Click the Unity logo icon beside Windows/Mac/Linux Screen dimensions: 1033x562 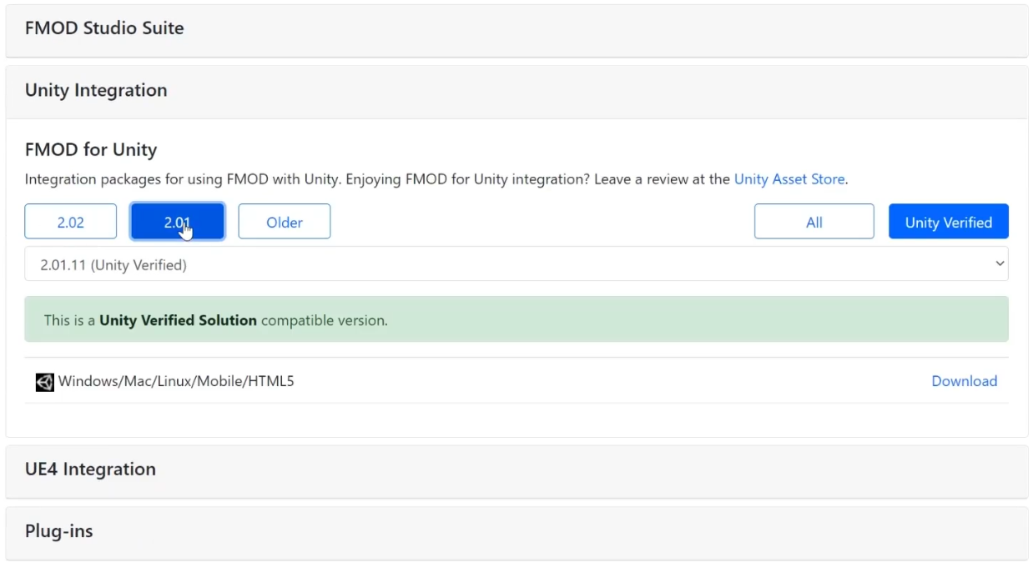44,382
